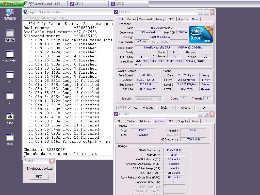Open Caches tab in bottom CPU-Z window
The height and width of the screenshot is (195, 260).
tap(131, 121)
